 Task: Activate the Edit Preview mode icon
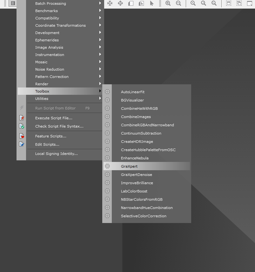(141, 3)
